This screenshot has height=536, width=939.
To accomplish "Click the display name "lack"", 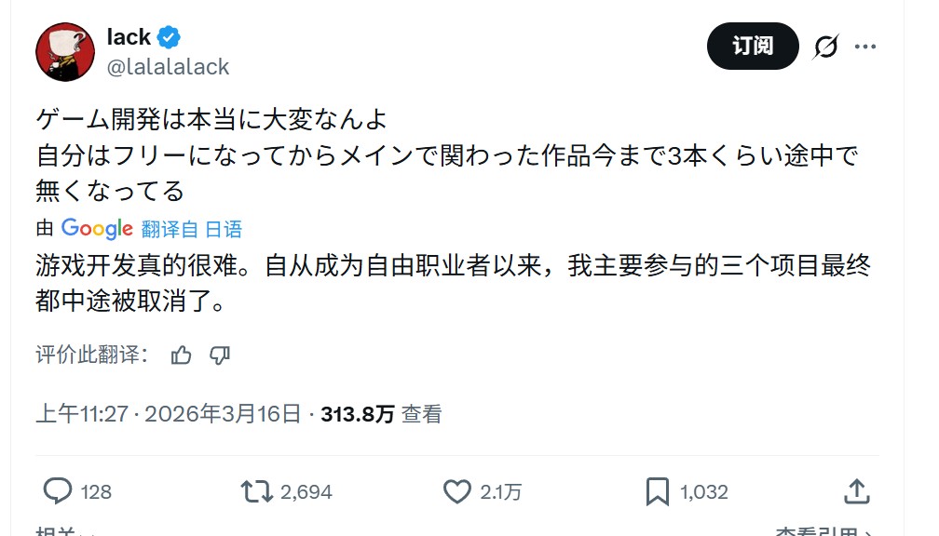I will (129, 37).
